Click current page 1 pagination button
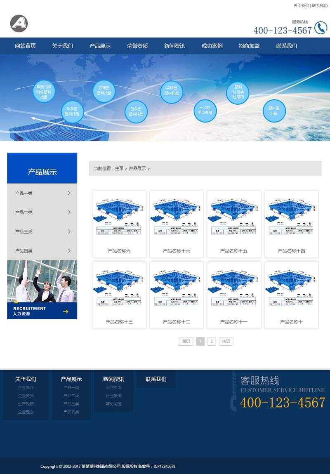This screenshot has height=474, width=330. [200, 341]
